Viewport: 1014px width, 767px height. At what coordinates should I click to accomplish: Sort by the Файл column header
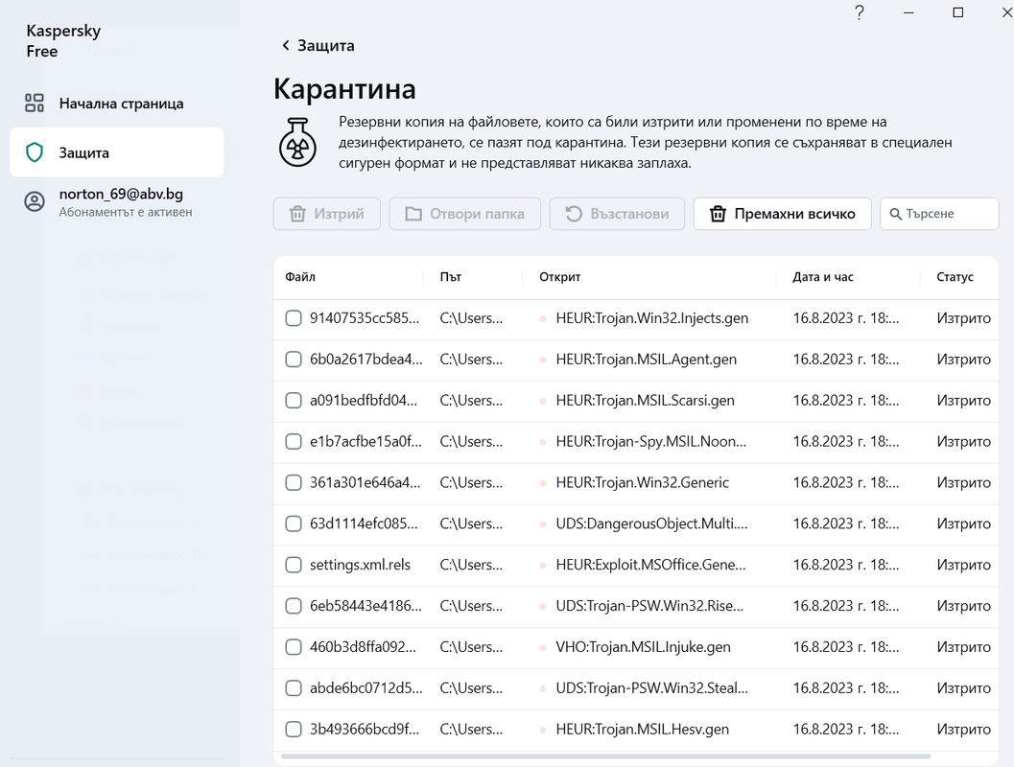coord(300,277)
